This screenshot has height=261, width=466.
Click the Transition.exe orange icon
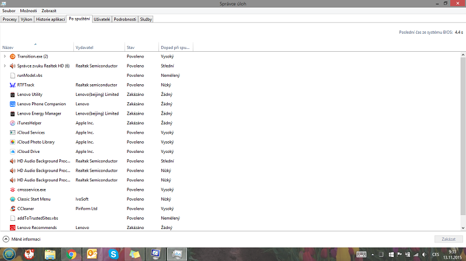[12, 56]
